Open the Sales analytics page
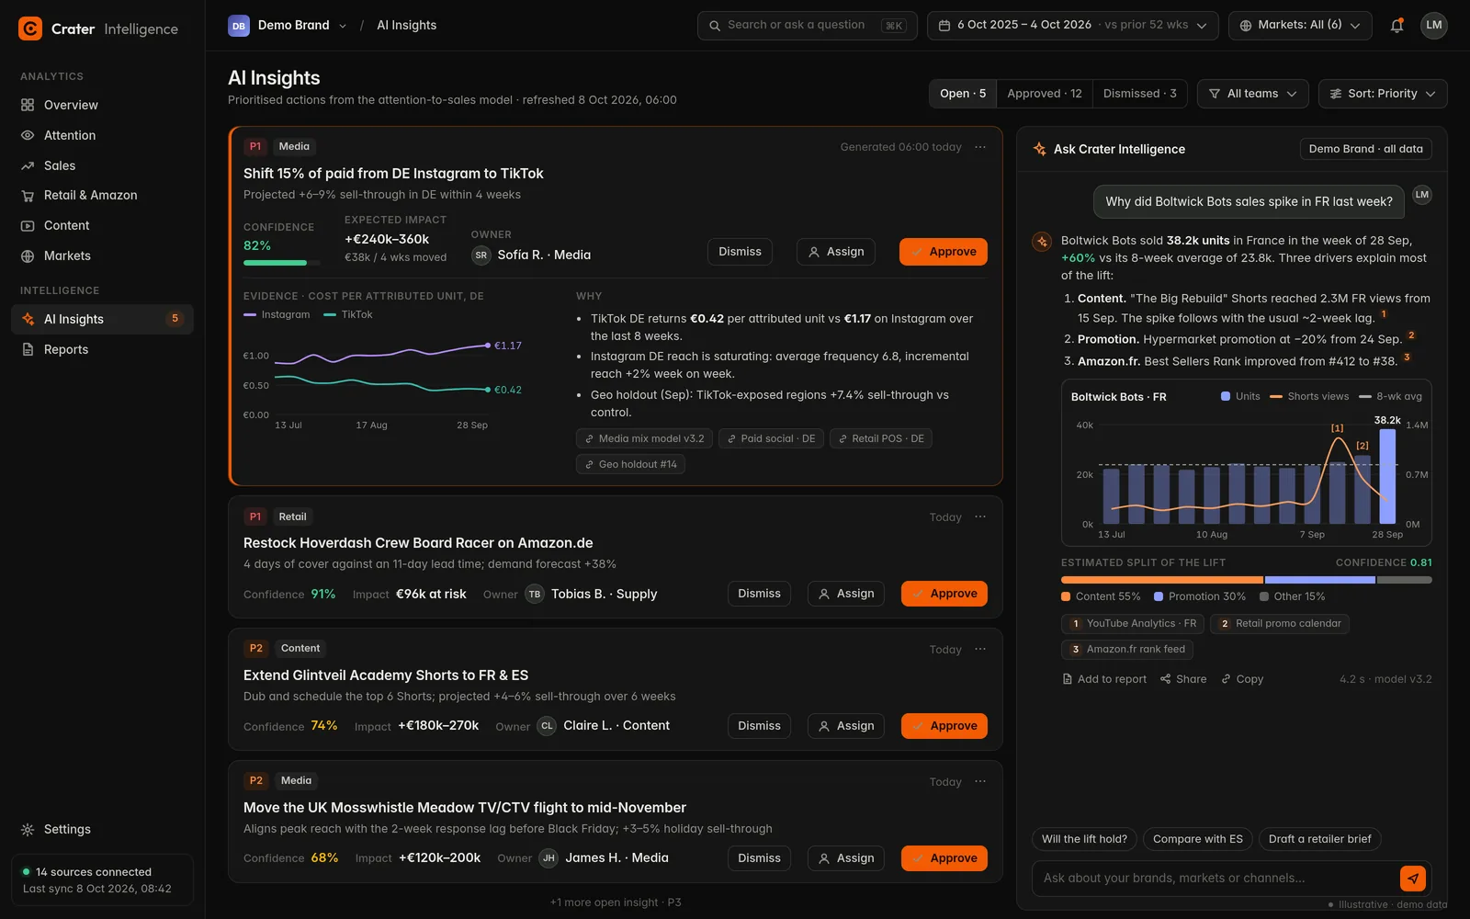The image size is (1470, 919). pyautogui.click(x=102, y=165)
